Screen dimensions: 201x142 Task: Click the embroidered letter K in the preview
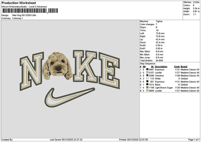(x=85, y=66)
